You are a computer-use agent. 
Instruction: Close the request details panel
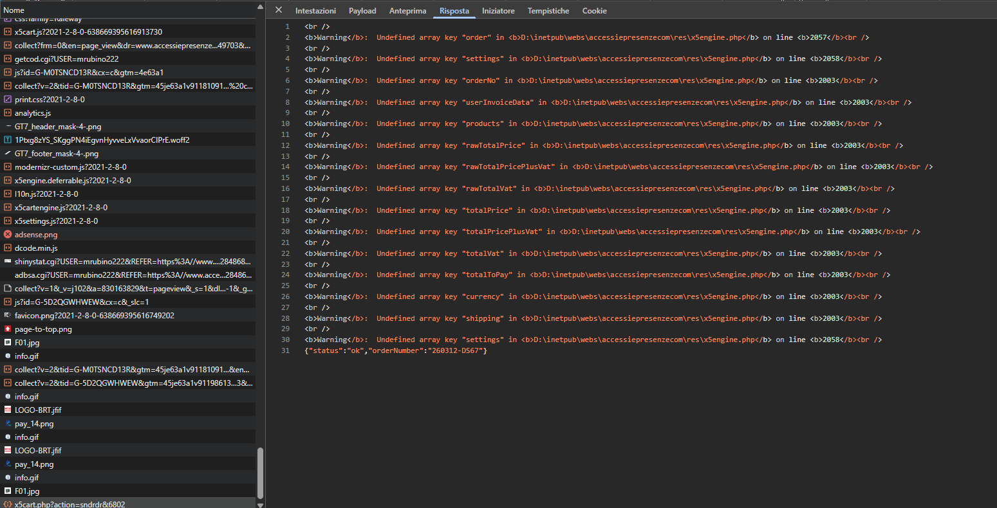pyautogui.click(x=278, y=10)
